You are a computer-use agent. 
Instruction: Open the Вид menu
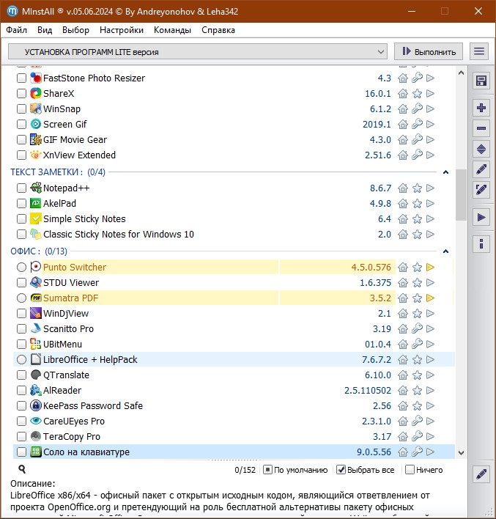[45, 30]
